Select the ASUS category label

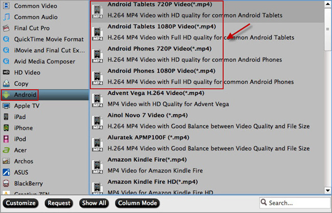tap(21, 172)
